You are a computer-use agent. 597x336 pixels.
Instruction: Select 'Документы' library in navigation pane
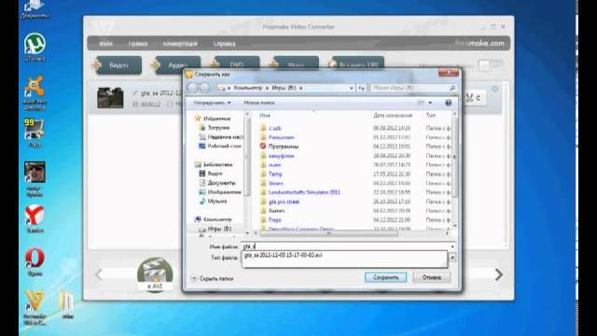click(217, 183)
